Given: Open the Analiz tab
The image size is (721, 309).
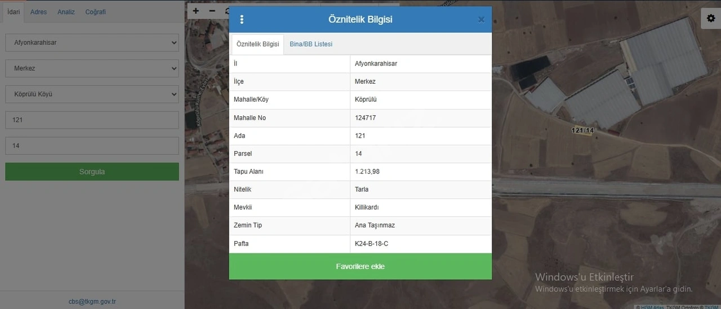Looking at the screenshot, I should point(66,12).
